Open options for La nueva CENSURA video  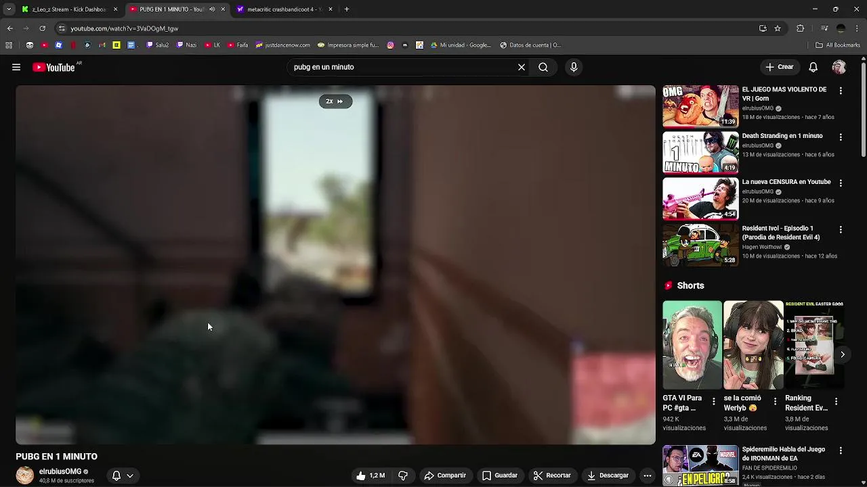point(841,183)
